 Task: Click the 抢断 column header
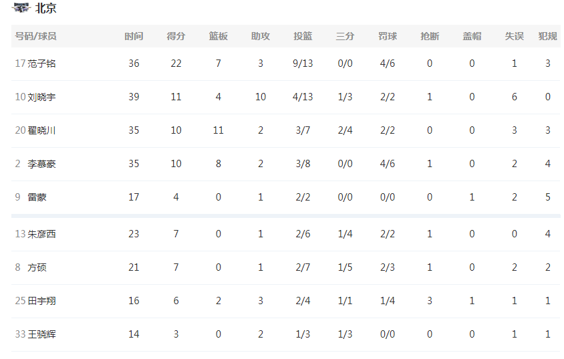click(430, 36)
